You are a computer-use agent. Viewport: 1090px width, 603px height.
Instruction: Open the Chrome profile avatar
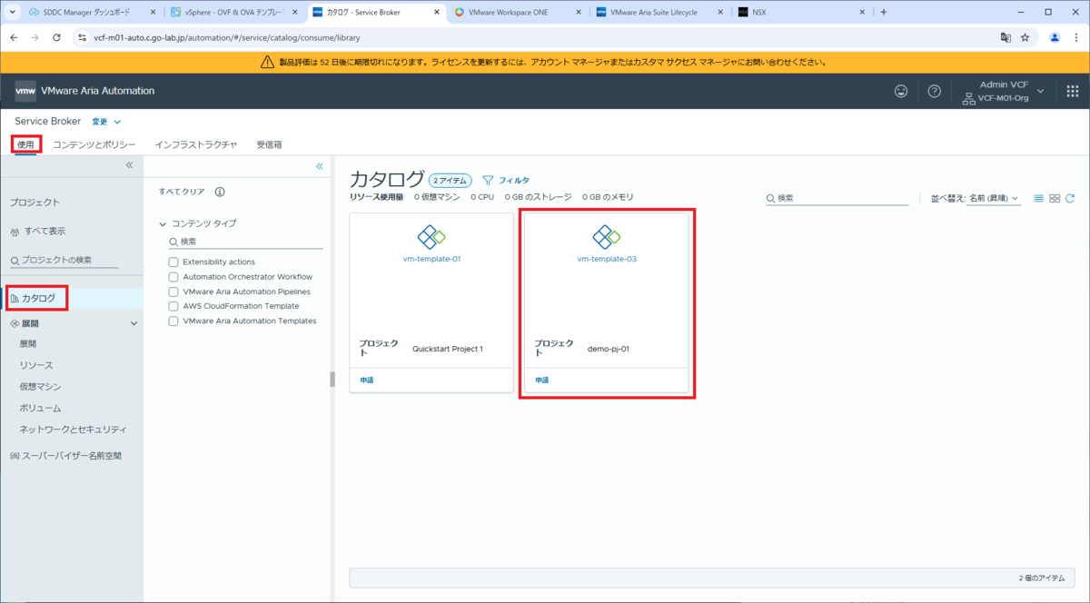pyautogui.click(x=1055, y=38)
